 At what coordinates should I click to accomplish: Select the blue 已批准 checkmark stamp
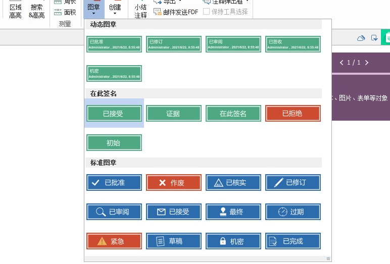tap(114, 183)
